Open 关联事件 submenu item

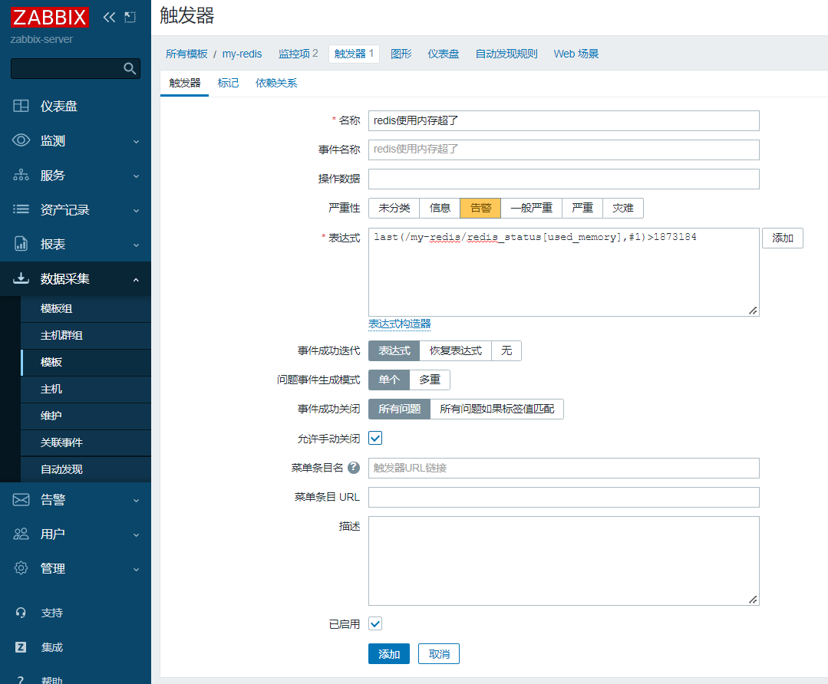coord(85,442)
